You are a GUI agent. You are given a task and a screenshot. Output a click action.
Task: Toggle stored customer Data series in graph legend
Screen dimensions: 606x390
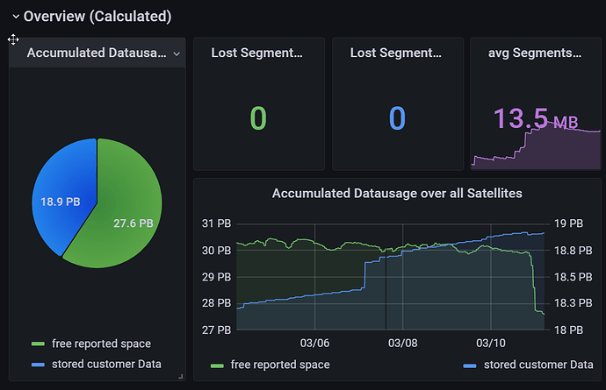point(538,365)
